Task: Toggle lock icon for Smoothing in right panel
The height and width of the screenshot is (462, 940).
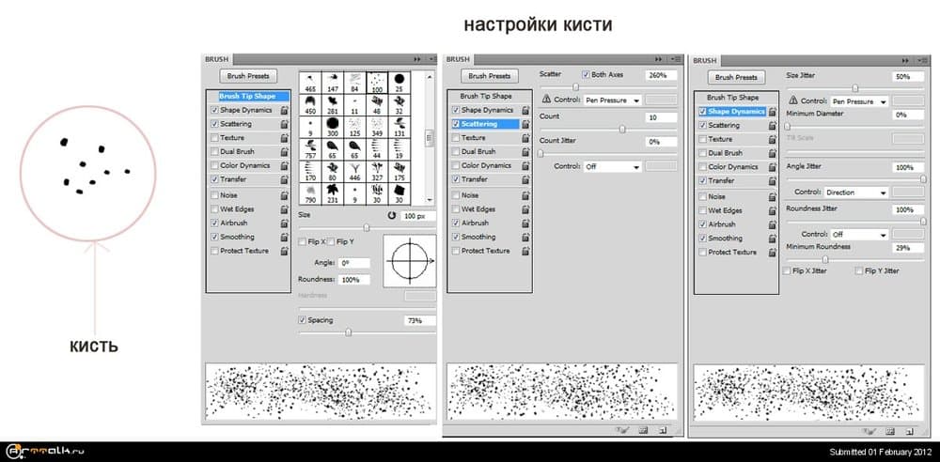Action: click(x=773, y=238)
